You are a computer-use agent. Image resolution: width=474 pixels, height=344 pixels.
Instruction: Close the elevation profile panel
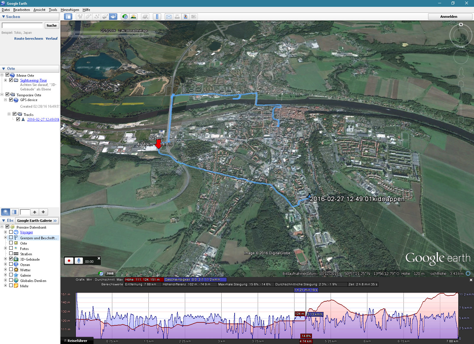tap(471, 280)
